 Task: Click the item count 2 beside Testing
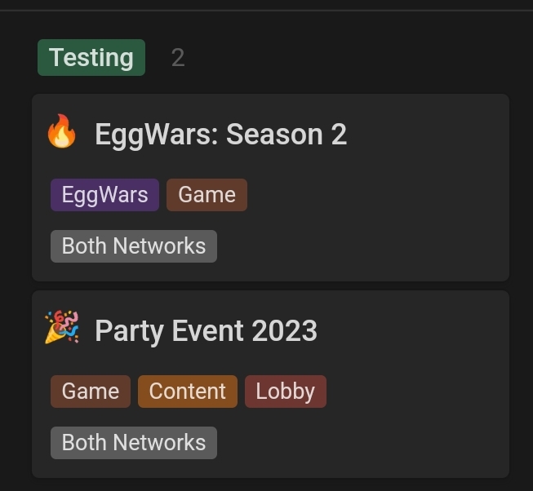178,58
